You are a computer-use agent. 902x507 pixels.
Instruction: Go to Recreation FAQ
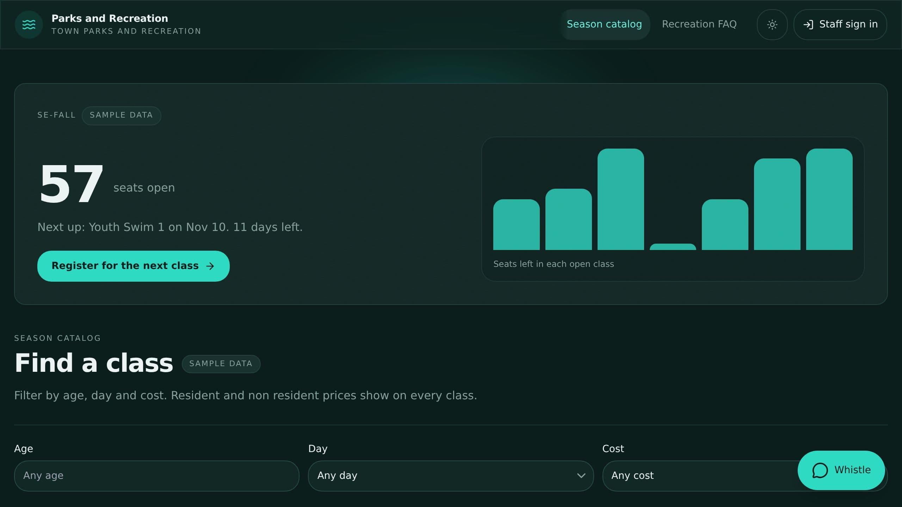[x=699, y=25]
